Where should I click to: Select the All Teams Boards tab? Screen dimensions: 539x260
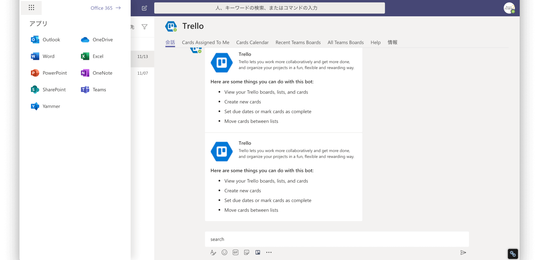345,42
